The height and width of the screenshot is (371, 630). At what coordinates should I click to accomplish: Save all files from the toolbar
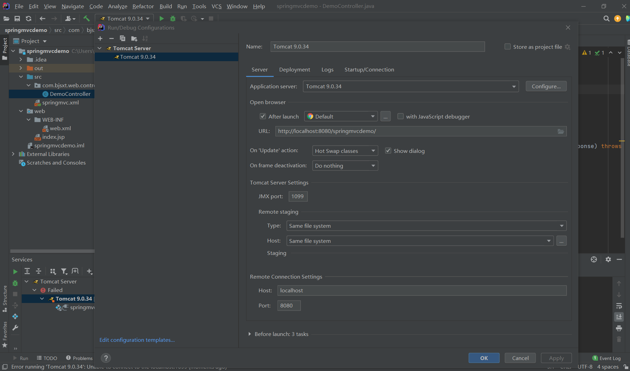[17, 19]
